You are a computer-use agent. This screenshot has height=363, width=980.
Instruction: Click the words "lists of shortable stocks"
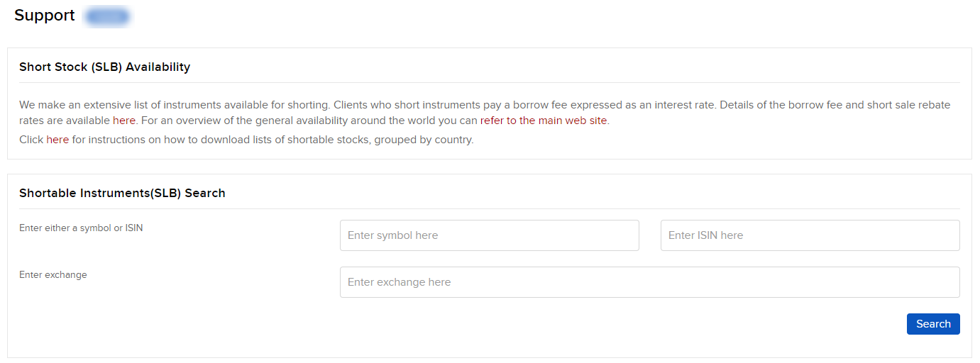coord(316,140)
